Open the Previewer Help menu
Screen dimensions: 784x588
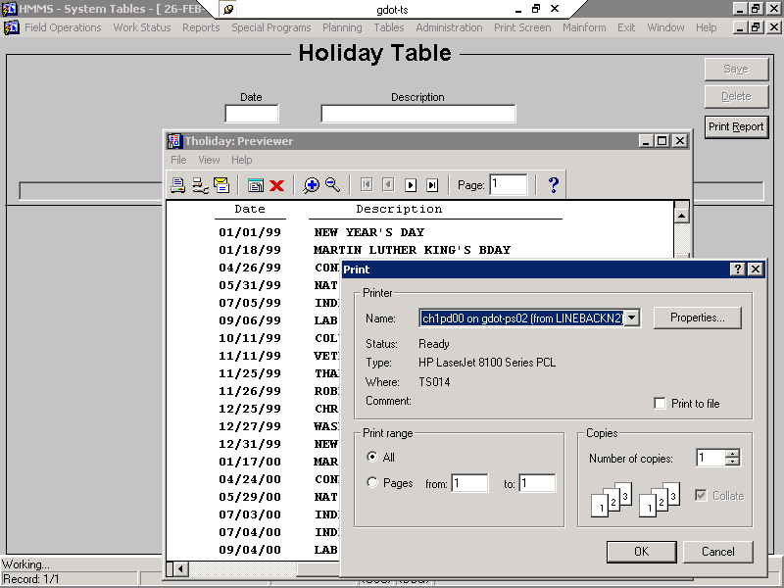click(x=241, y=160)
